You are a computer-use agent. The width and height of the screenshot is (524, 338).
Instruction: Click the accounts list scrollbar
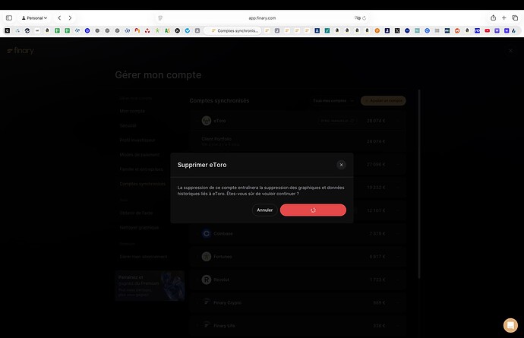419,184
